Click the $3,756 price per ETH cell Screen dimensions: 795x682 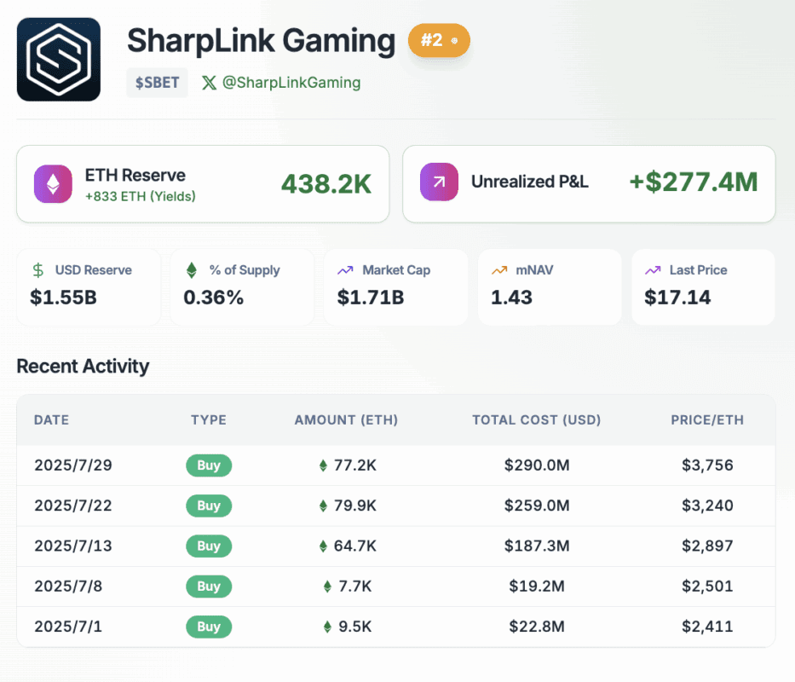tap(707, 465)
